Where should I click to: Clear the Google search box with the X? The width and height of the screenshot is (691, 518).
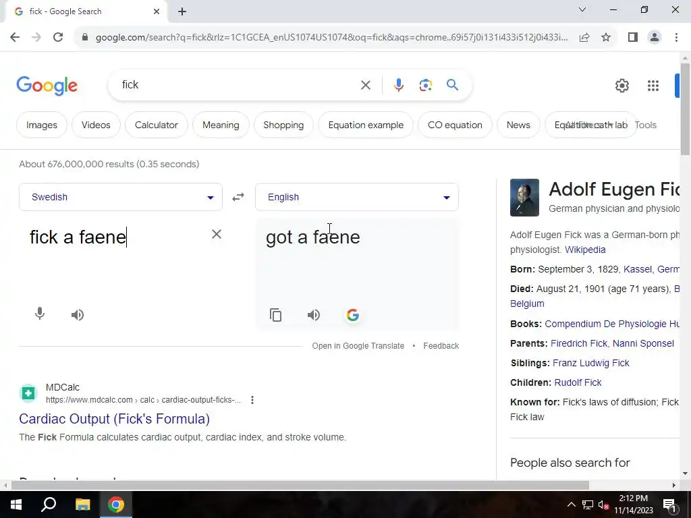365,85
